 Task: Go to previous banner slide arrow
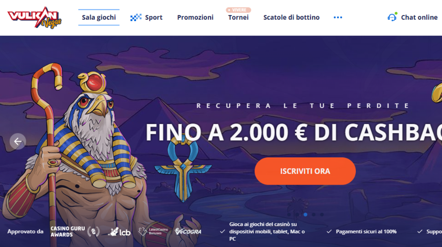pyautogui.click(x=18, y=142)
